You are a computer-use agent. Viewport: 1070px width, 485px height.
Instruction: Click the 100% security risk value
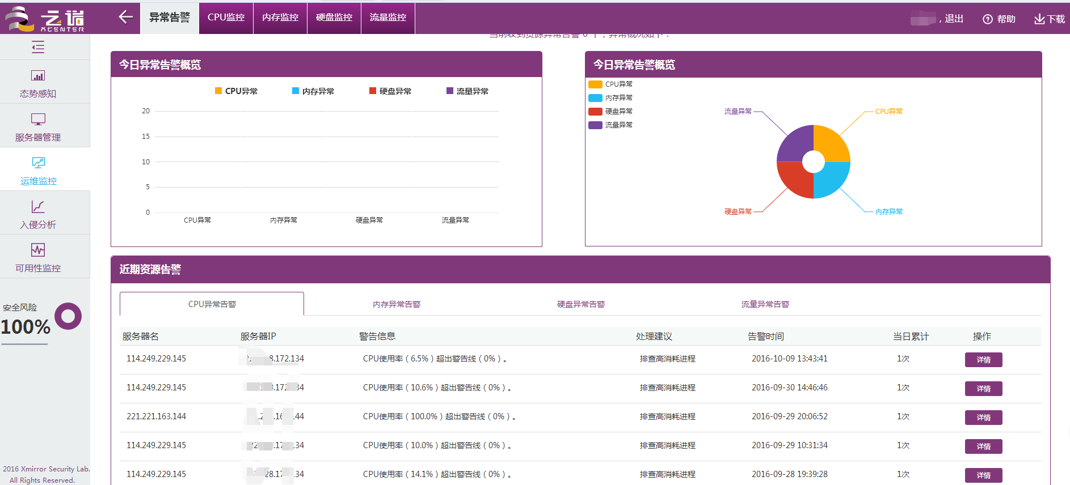tap(26, 327)
